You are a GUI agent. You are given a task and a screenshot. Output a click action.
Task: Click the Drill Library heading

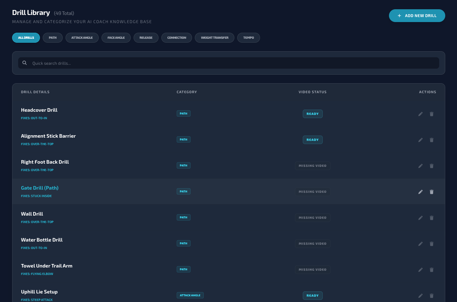[x=31, y=13]
